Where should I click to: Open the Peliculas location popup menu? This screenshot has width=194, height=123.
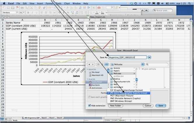click(127, 64)
